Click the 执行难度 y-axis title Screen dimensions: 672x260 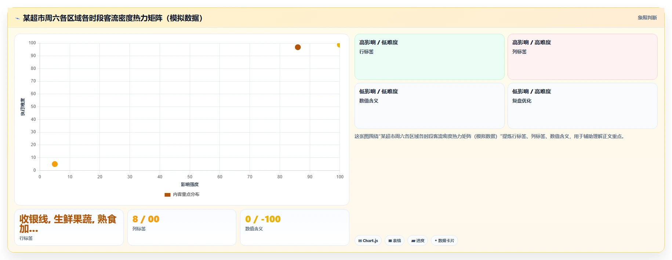pos(23,107)
